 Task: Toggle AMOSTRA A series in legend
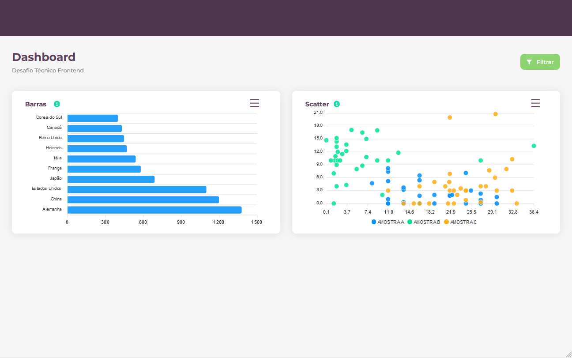(x=388, y=222)
